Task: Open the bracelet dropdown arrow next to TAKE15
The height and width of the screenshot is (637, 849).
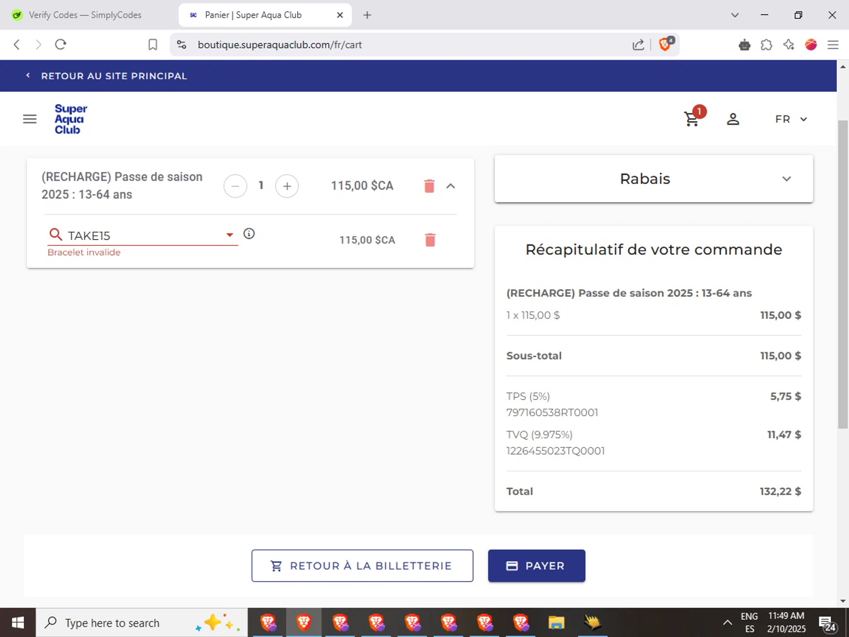Action: coord(230,235)
